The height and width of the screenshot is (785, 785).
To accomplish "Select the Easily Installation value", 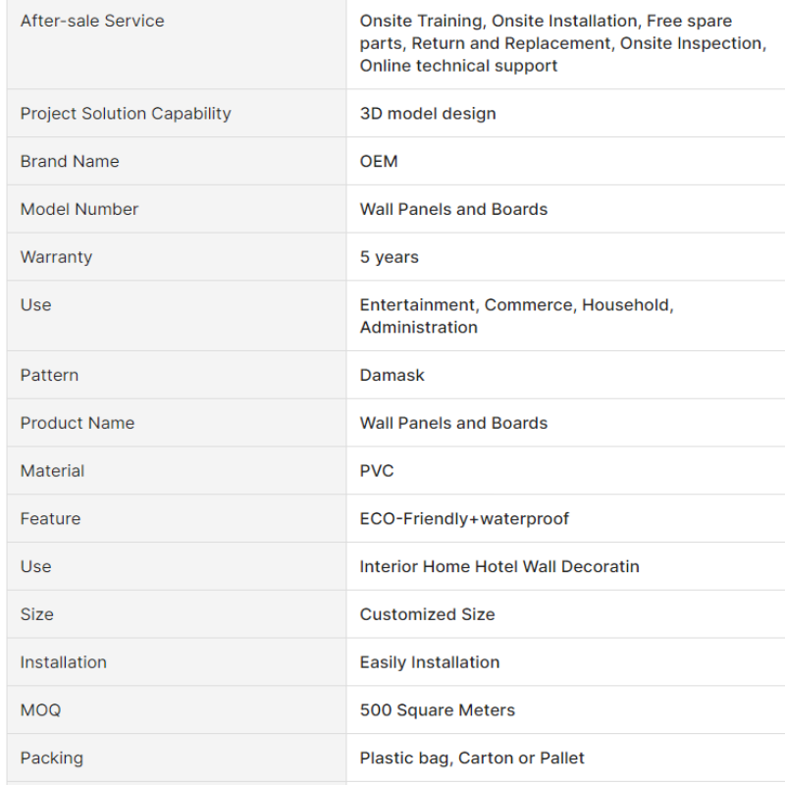I will (x=430, y=663).
